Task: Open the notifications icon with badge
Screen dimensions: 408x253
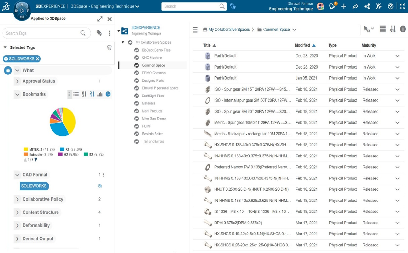Action: [x=332, y=6]
